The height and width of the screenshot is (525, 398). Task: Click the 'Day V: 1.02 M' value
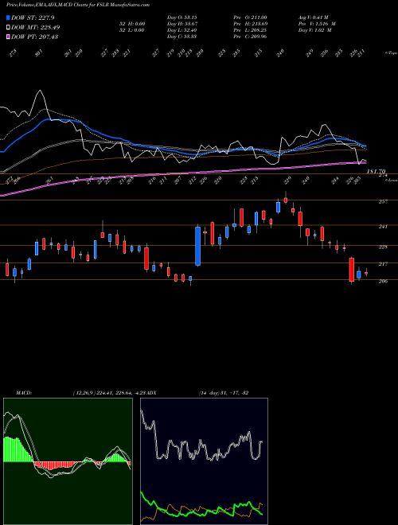pos(315,30)
